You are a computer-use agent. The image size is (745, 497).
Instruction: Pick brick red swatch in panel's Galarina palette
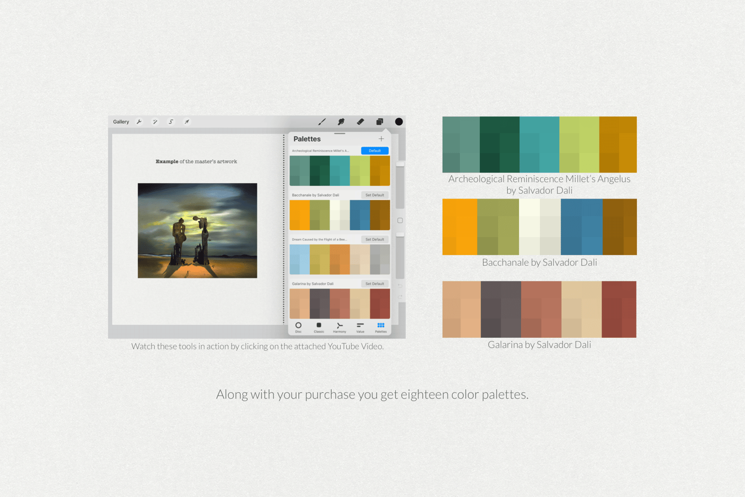pos(380,304)
